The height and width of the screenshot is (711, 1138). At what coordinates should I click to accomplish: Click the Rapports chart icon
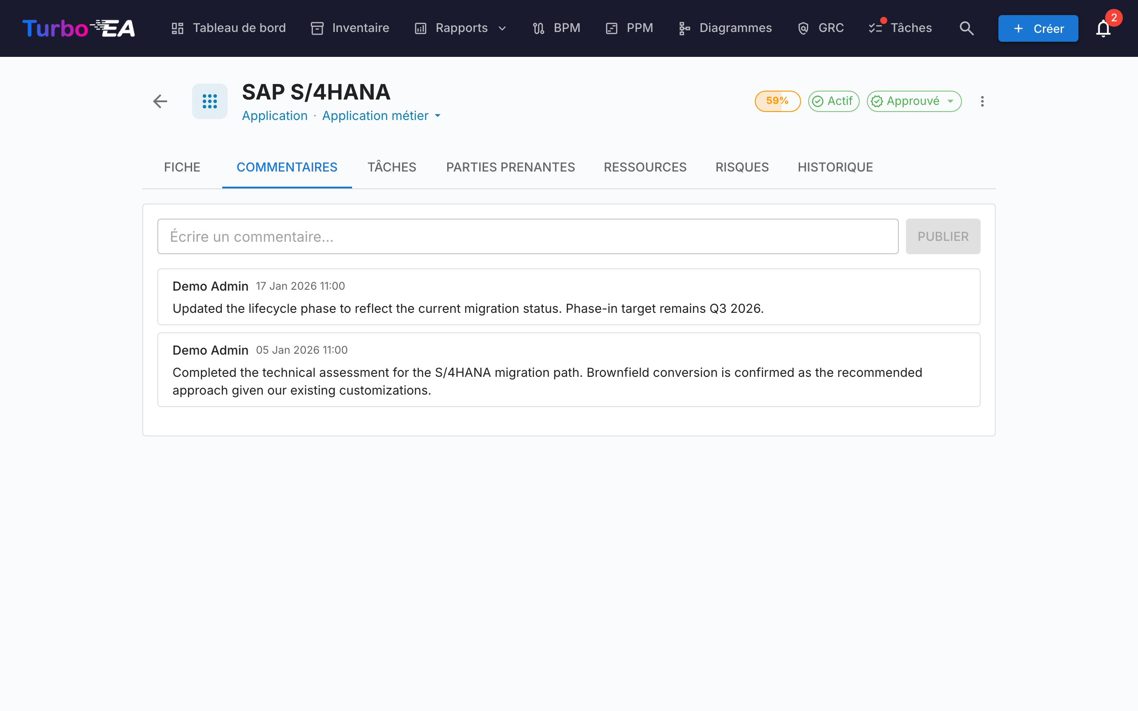tap(421, 28)
